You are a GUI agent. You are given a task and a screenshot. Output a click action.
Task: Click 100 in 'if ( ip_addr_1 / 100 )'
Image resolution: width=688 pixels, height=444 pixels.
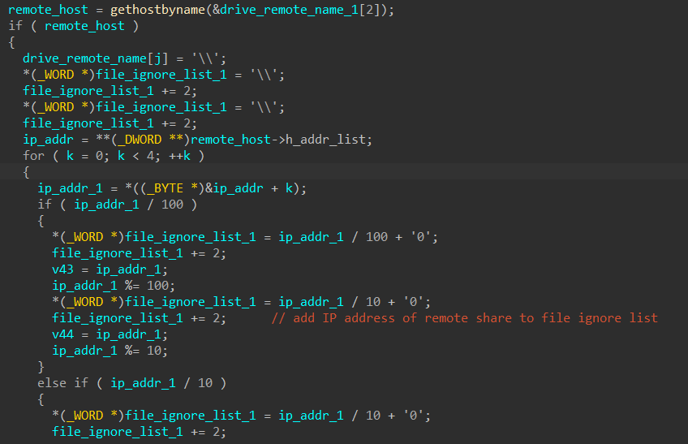click(x=173, y=205)
